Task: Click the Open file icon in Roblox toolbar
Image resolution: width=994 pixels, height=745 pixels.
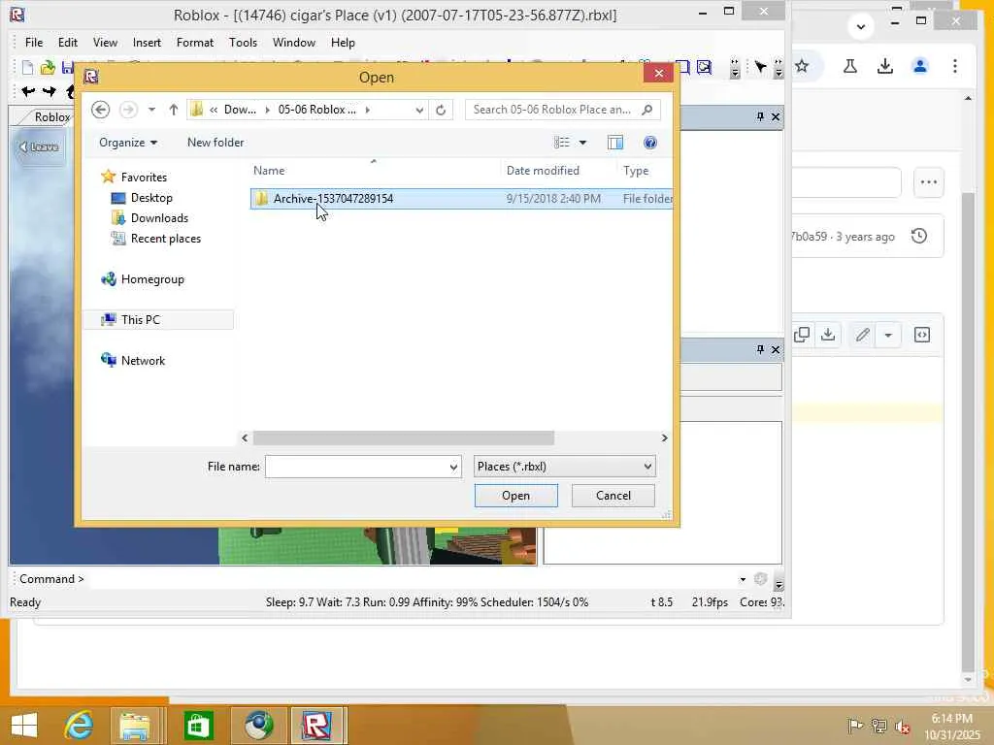Action: pos(48,67)
